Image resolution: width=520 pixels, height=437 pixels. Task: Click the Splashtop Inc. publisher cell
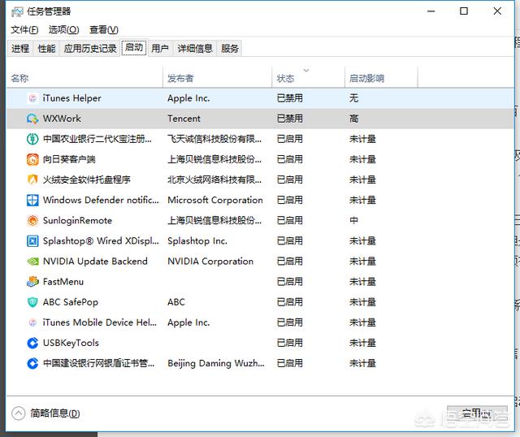[197, 241]
